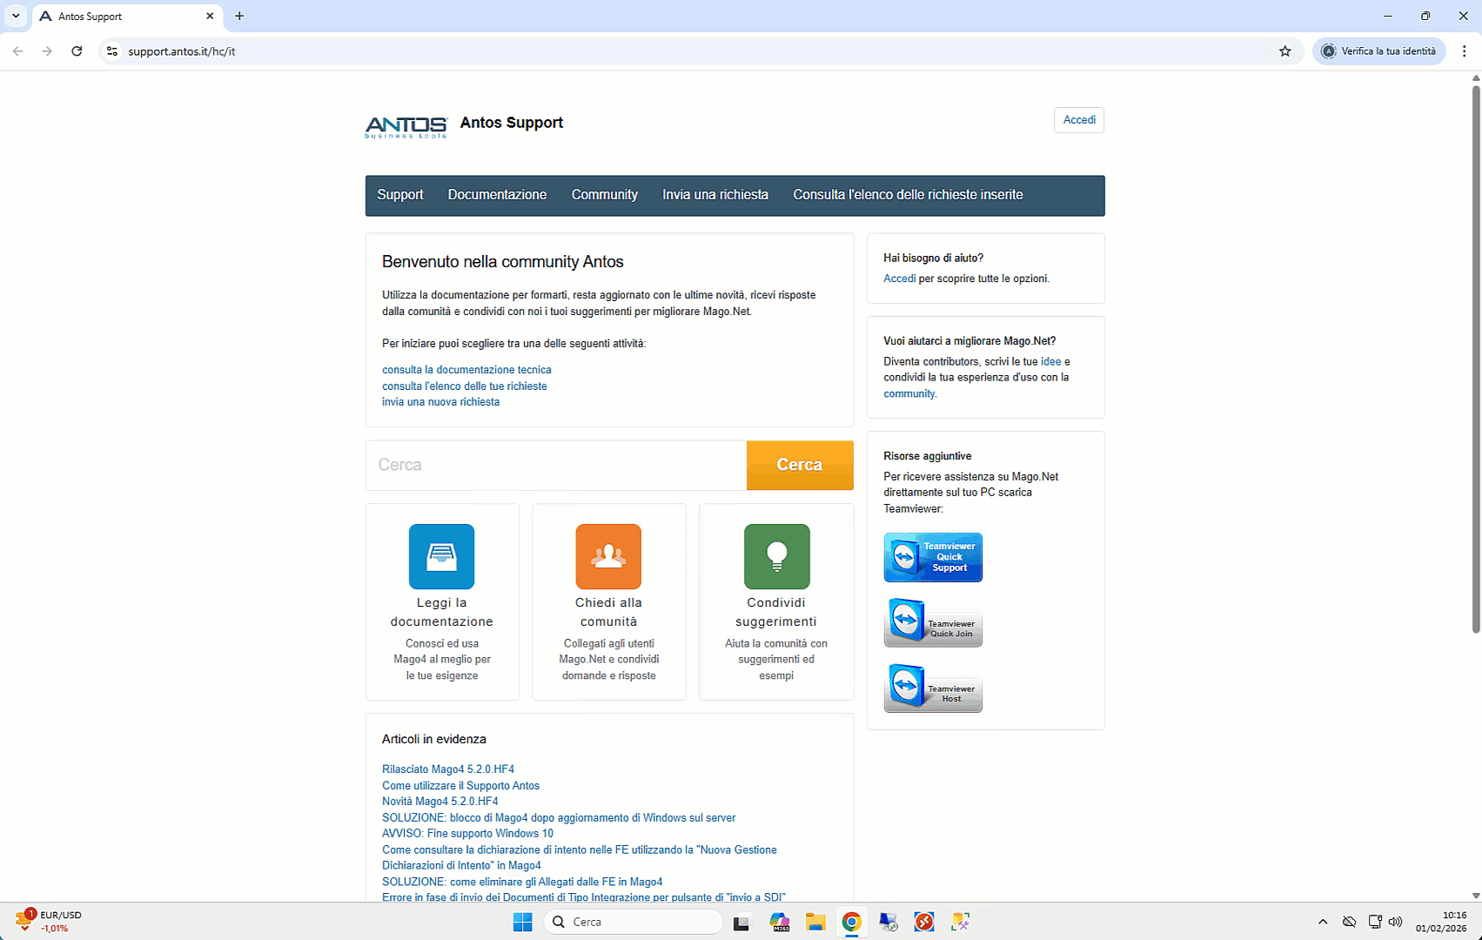The width and height of the screenshot is (1482, 940).
Task: Open article Novità Mago4 5.2.0.HF4
Action: 439,802
